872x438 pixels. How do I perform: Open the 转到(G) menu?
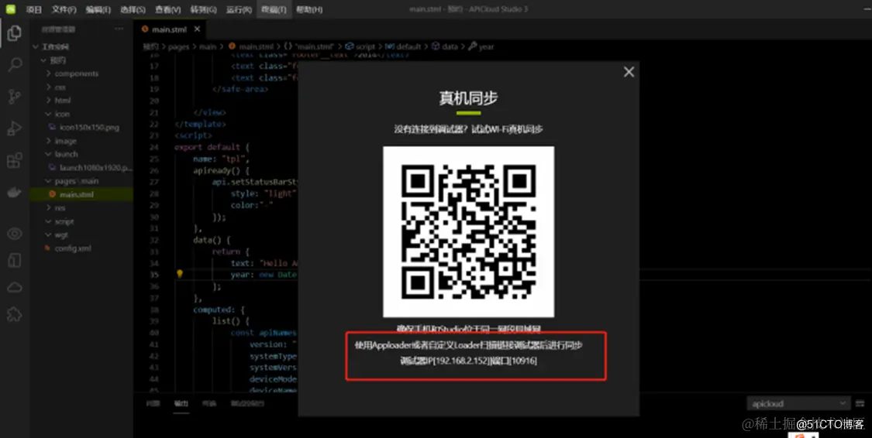click(204, 9)
